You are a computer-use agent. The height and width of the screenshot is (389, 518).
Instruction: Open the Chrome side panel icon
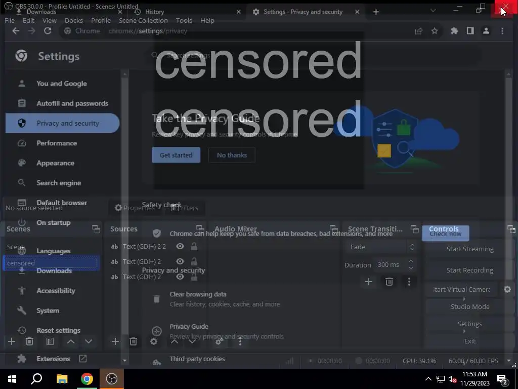[470, 31]
